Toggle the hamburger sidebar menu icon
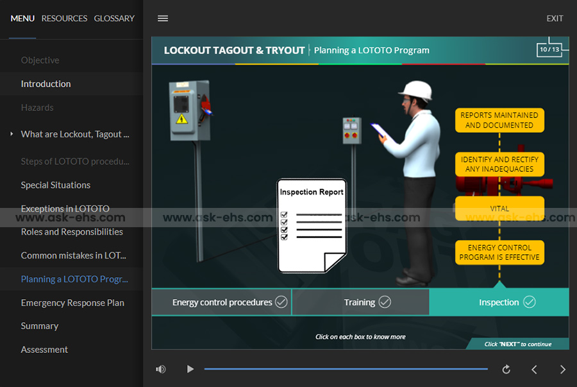The image size is (577, 387). click(163, 19)
